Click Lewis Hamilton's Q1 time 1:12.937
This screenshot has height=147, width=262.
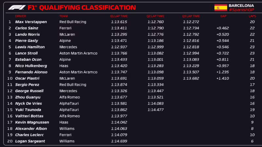pos(119,47)
